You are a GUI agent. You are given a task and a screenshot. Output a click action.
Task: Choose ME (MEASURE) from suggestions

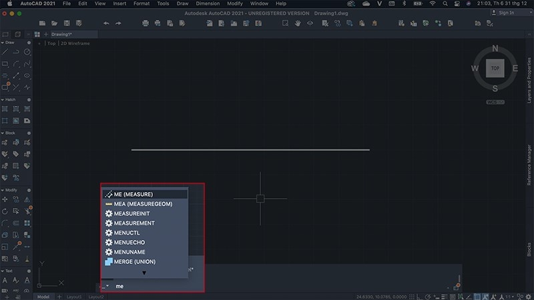145,194
